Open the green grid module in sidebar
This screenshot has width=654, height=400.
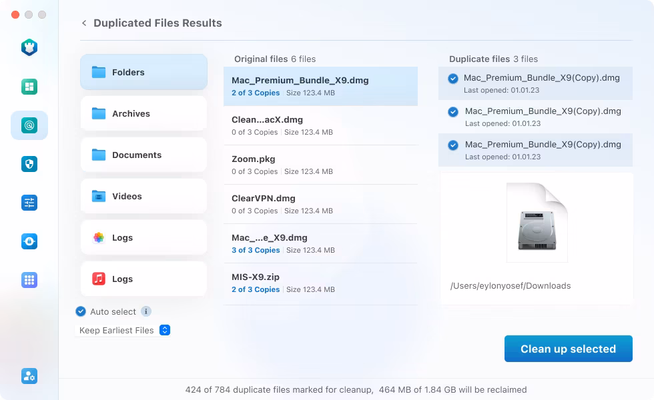(29, 87)
